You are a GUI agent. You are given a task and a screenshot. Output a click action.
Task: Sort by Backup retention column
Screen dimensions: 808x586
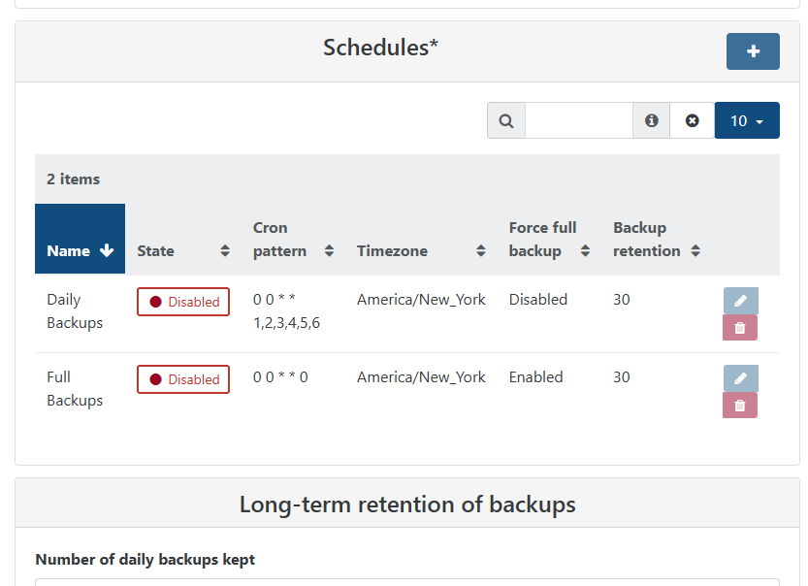pyautogui.click(x=657, y=239)
